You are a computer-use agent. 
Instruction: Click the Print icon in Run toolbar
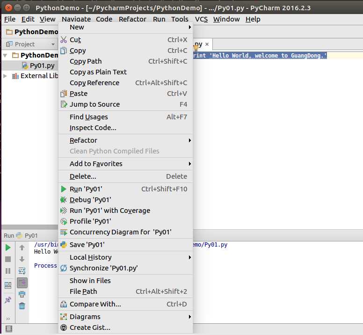(22, 294)
